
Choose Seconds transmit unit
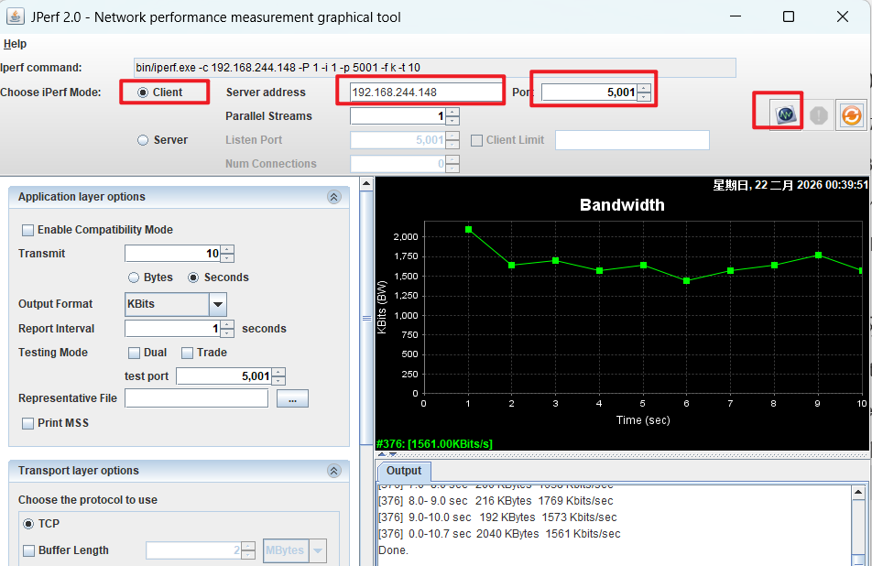(x=193, y=278)
